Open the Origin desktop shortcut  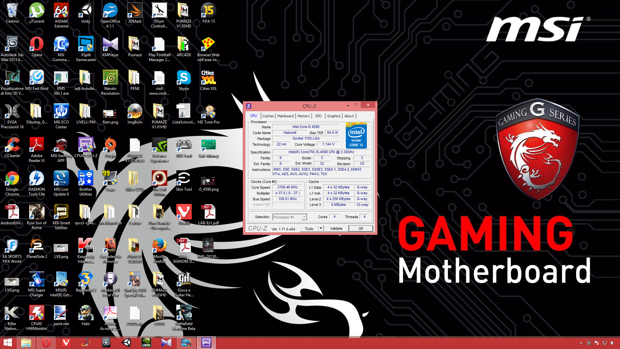click(x=110, y=147)
